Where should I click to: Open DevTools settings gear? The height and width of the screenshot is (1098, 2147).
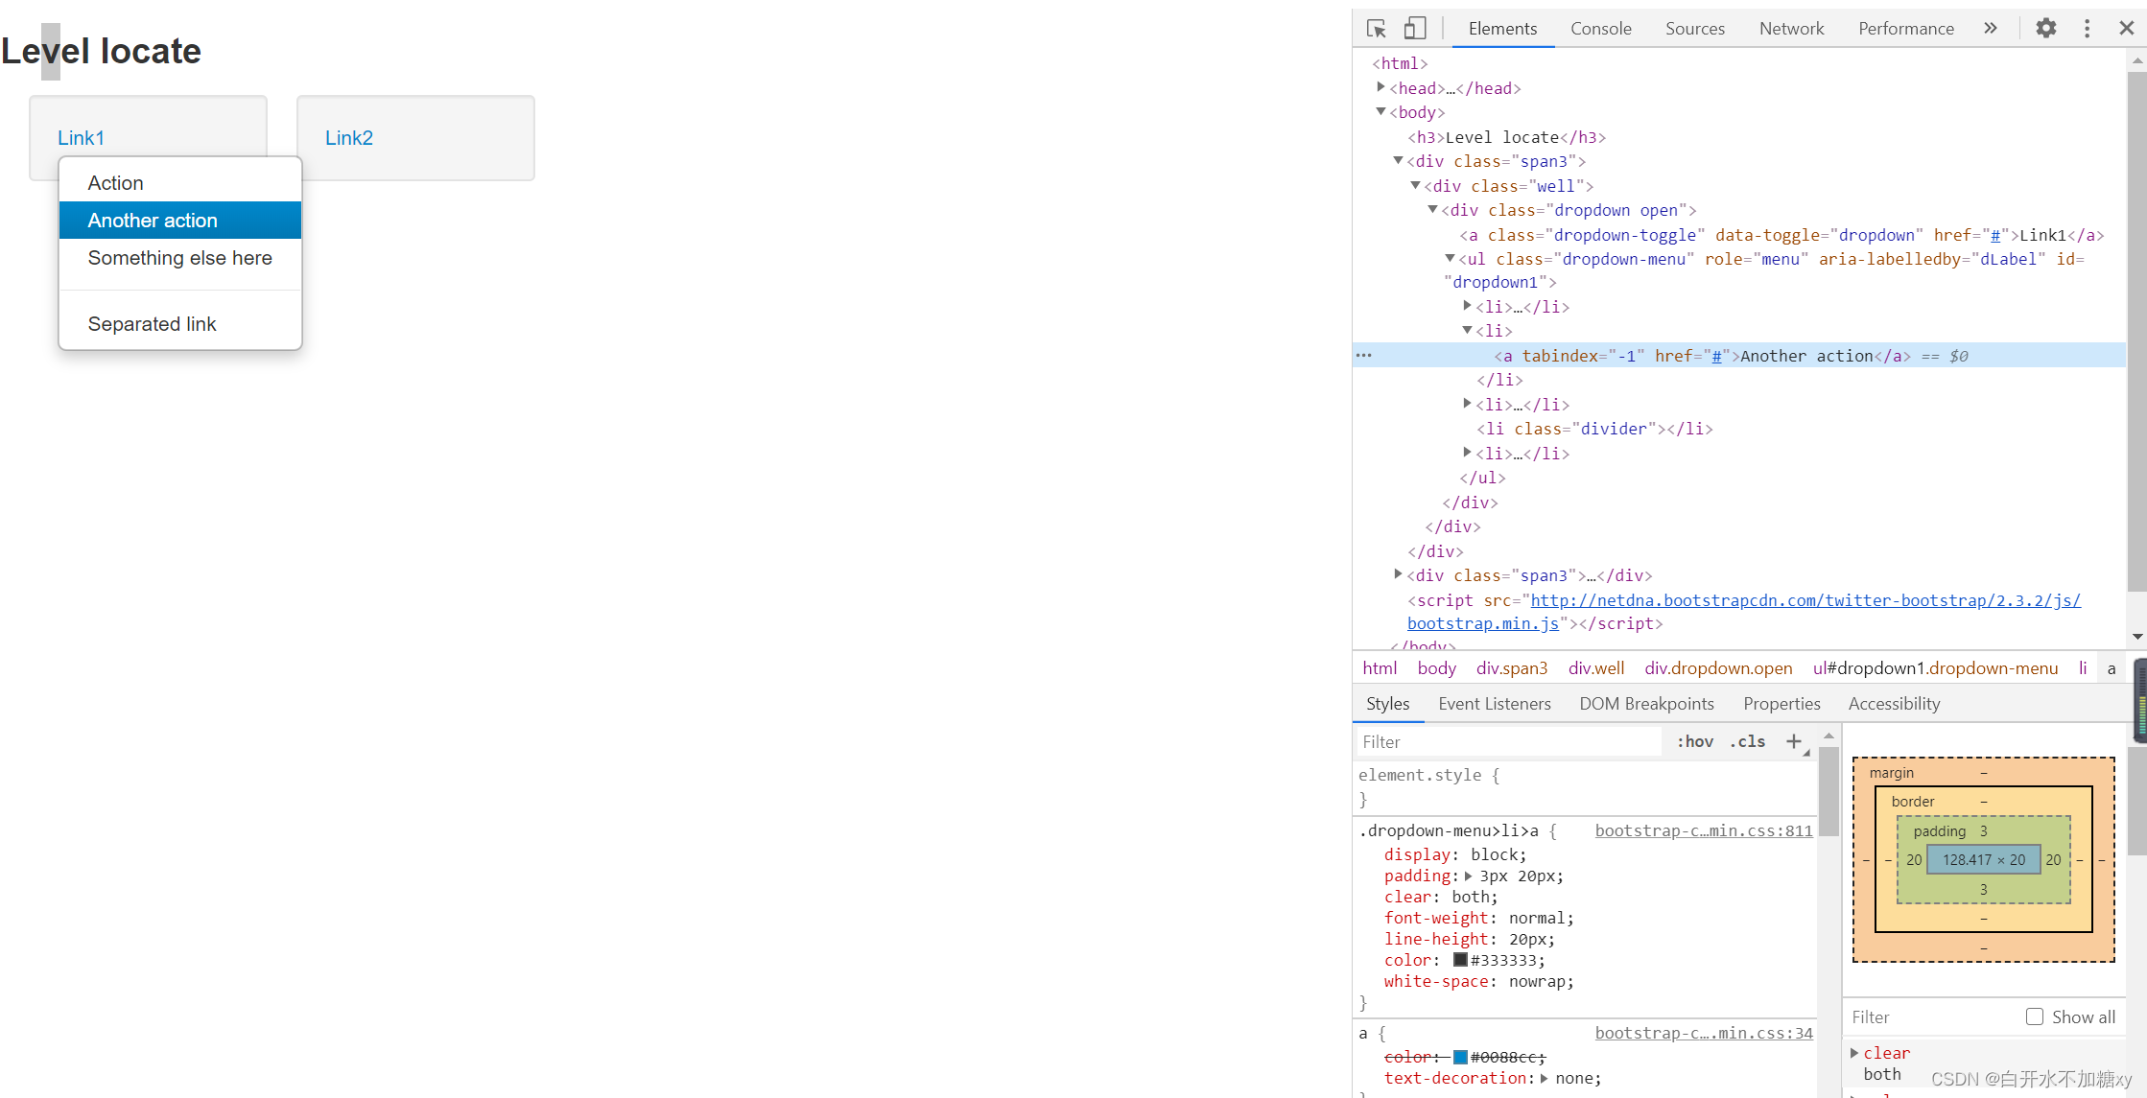[x=2046, y=29]
